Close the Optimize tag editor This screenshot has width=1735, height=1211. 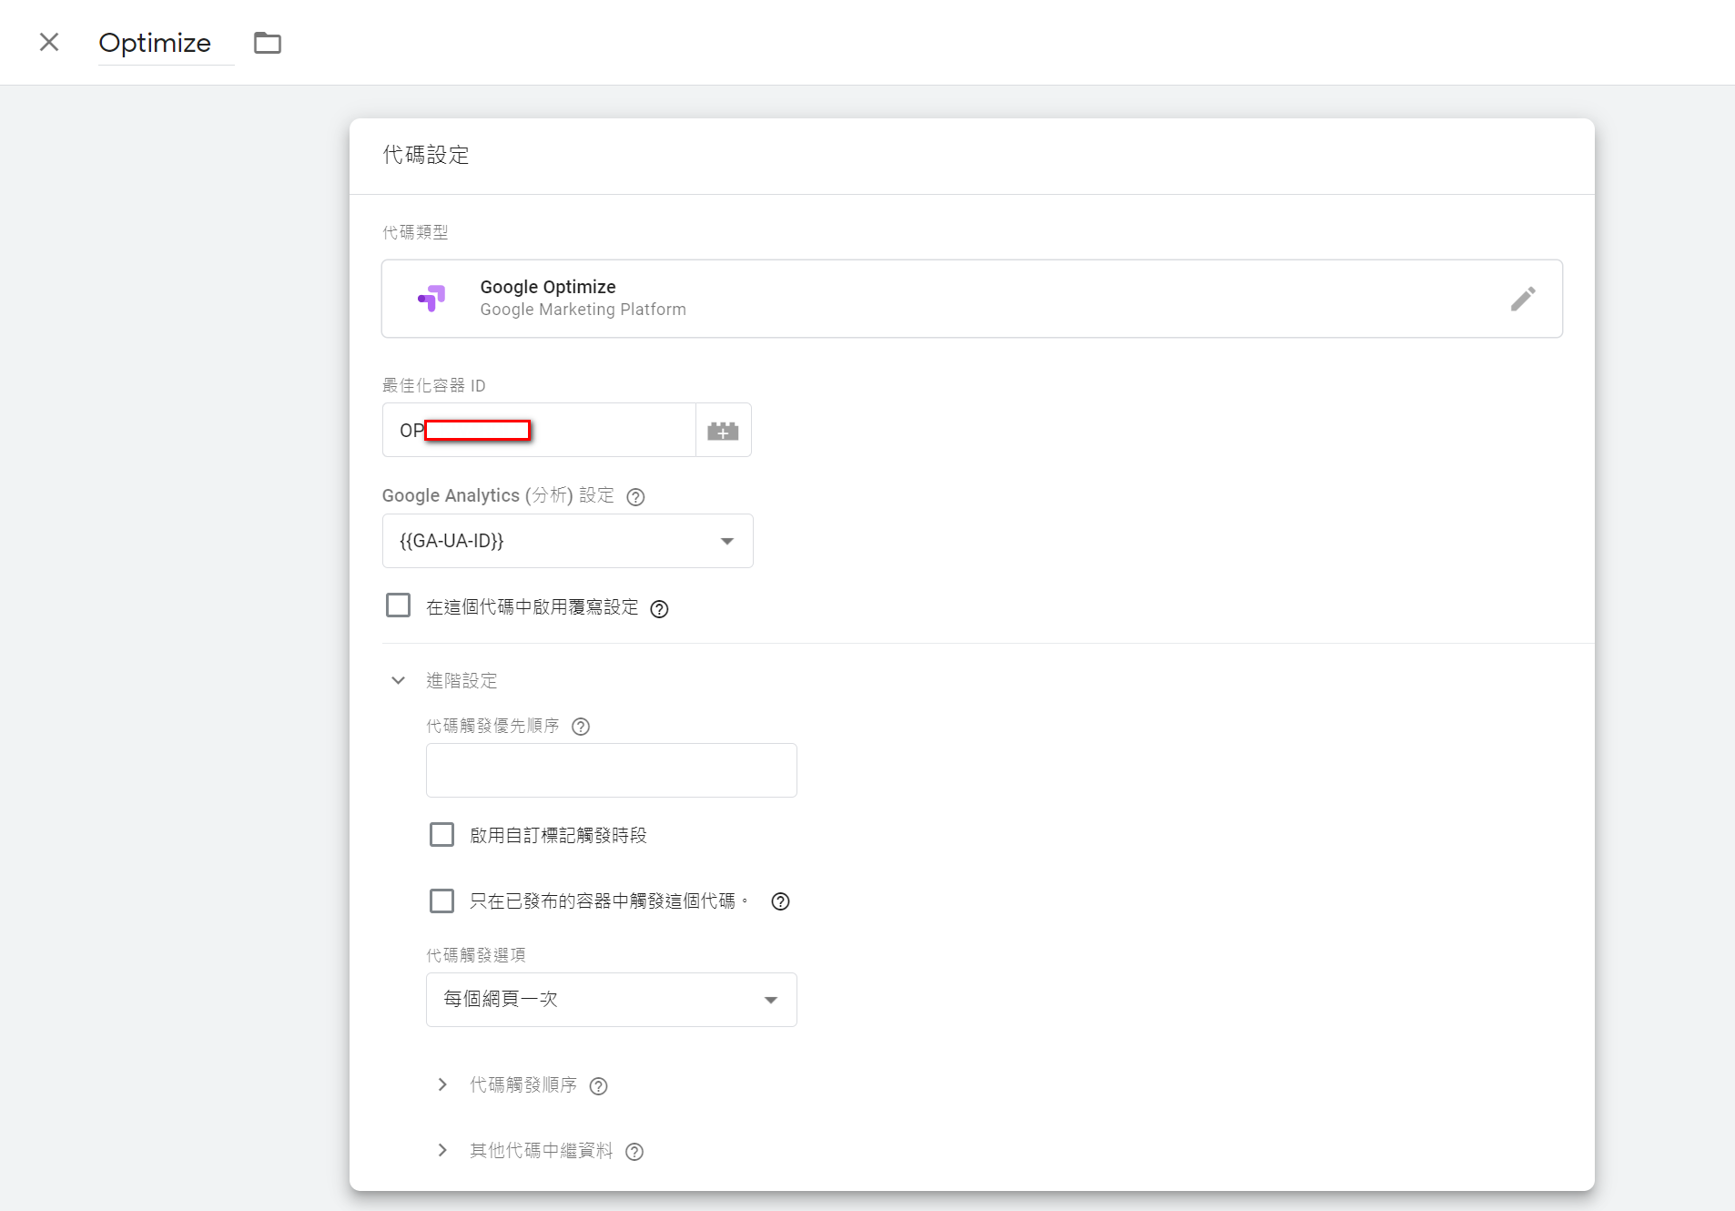pyautogui.click(x=49, y=42)
